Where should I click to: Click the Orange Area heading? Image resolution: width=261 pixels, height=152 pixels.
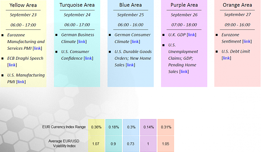point(237,5)
